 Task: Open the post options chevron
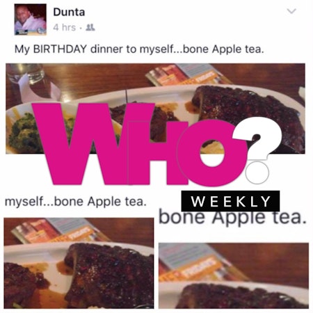291,11
